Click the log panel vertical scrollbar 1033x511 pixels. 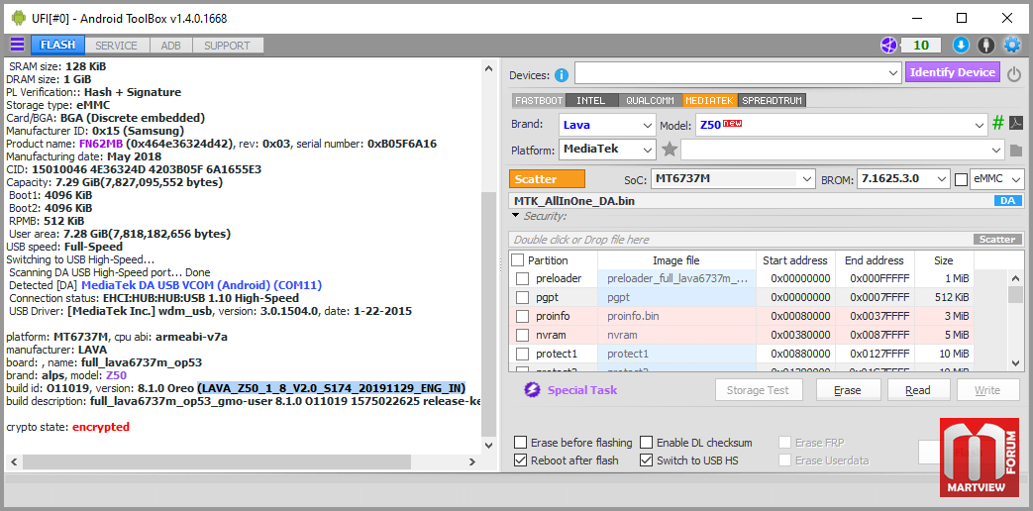pos(488,256)
